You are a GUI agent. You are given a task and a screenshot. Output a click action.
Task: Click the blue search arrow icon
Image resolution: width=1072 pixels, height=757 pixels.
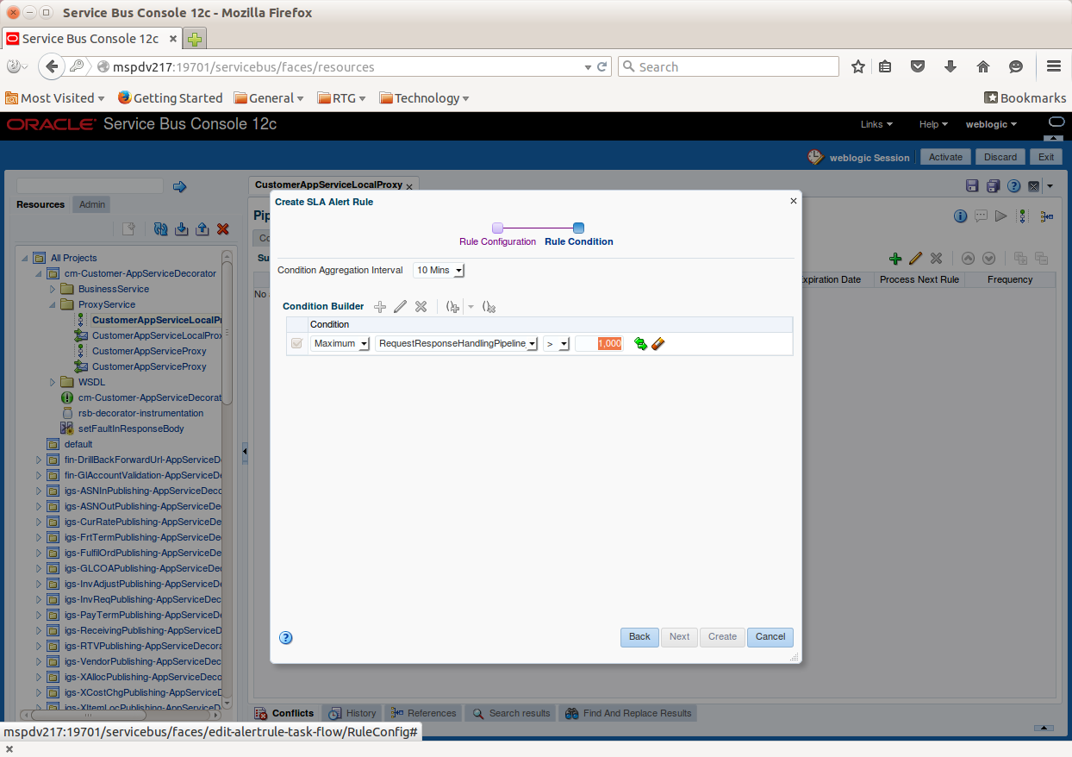point(180,186)
